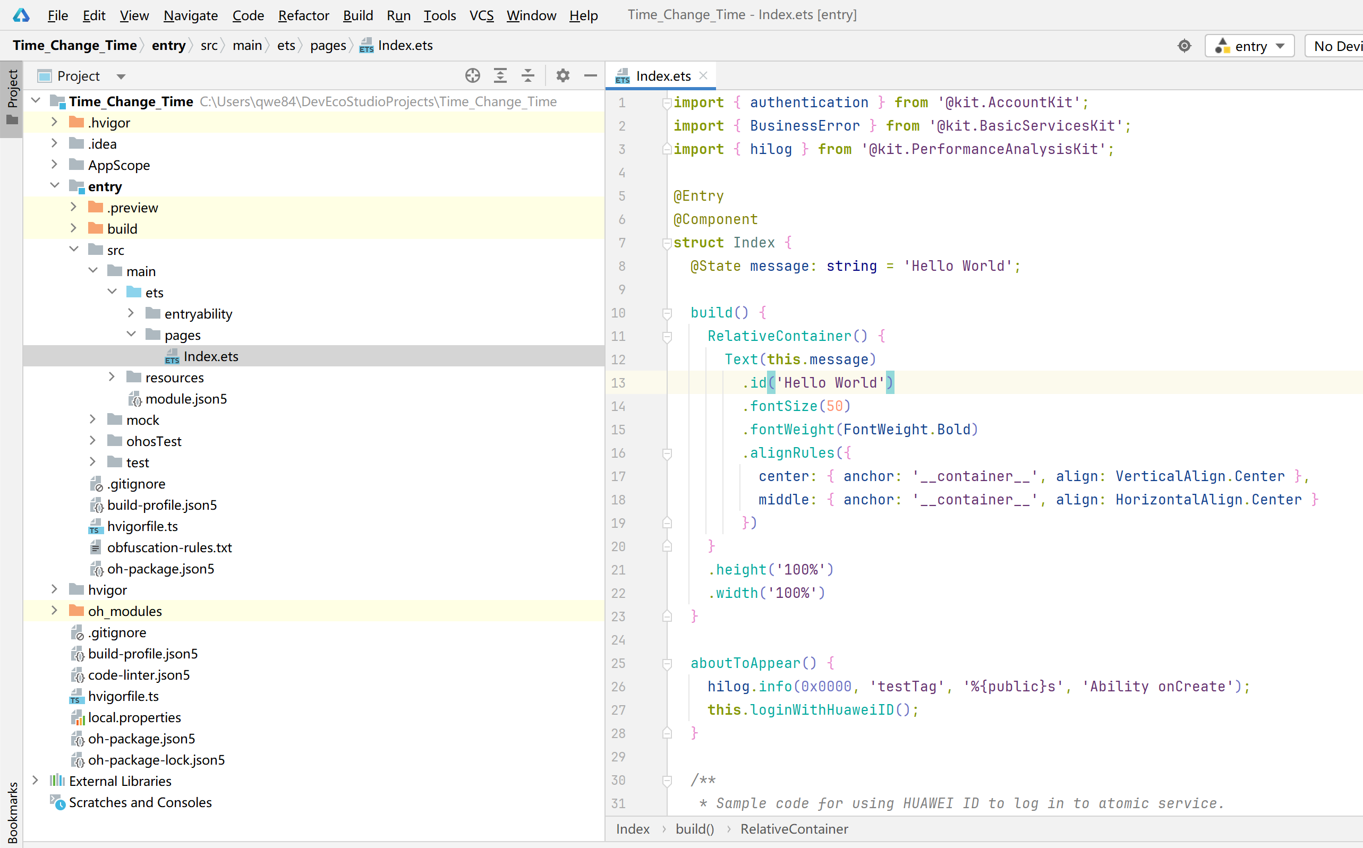Fold the build() method at line 10
The width and height of the screenshot is (1363, 848).
click(x=667, y=313)
